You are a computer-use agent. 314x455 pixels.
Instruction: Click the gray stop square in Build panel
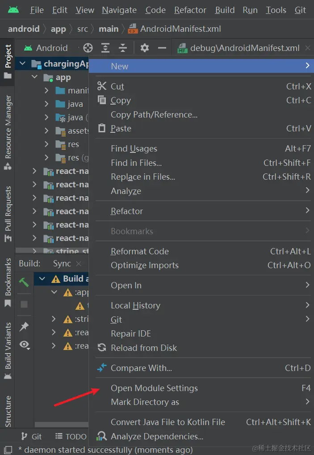click(x=24, y=304)
